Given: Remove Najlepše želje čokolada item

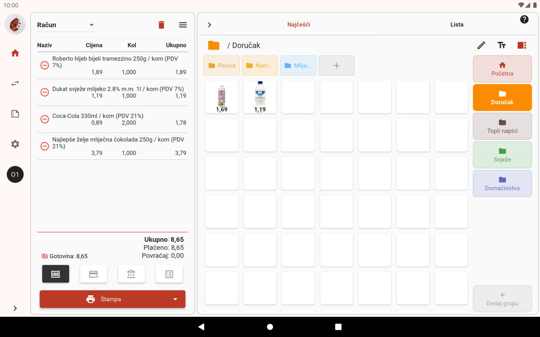Looking at the screenshot, I should click(x=44, y=146).
